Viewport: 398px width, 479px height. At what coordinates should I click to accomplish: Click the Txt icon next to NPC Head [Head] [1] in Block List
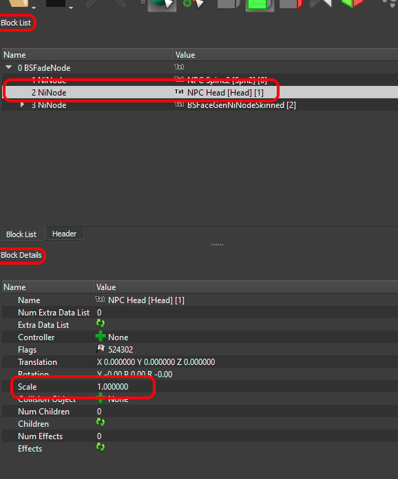[x=179, y=91]
